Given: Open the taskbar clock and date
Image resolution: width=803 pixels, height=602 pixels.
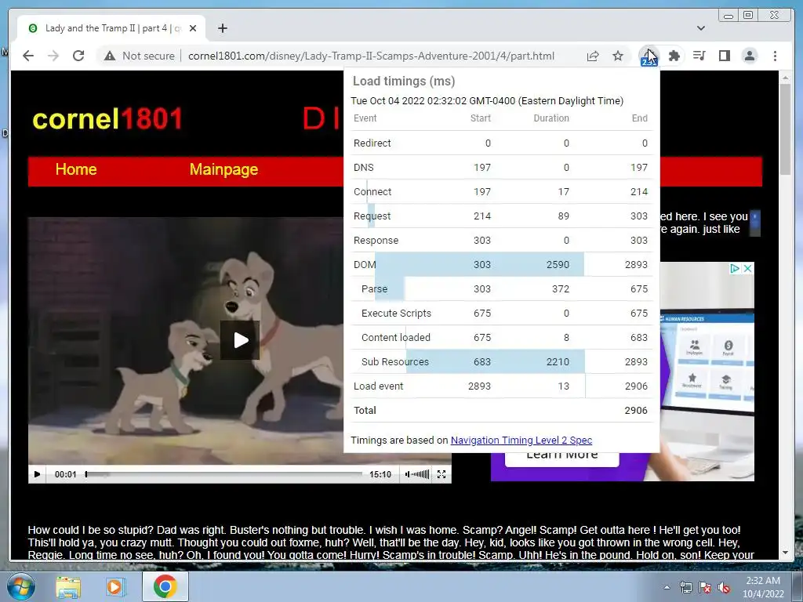Looking at the screenshot, I should click(x=762, y=587).
